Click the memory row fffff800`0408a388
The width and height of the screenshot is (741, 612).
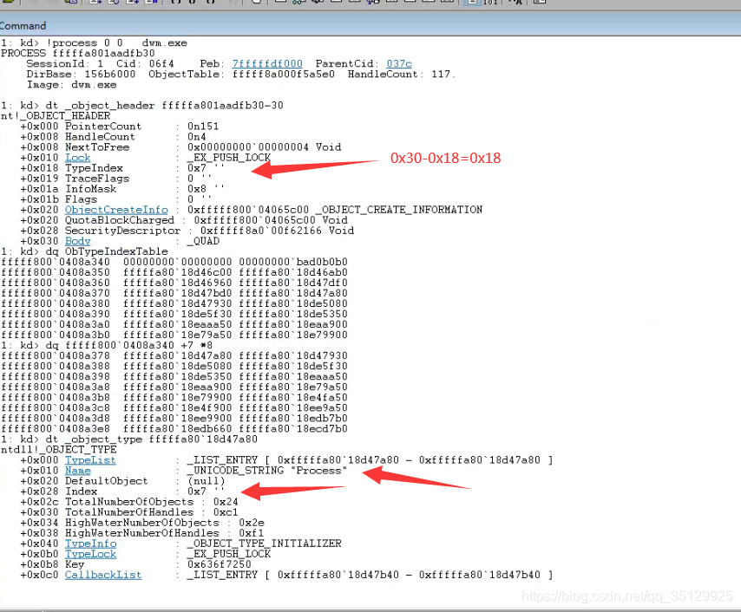coord(174,366)
